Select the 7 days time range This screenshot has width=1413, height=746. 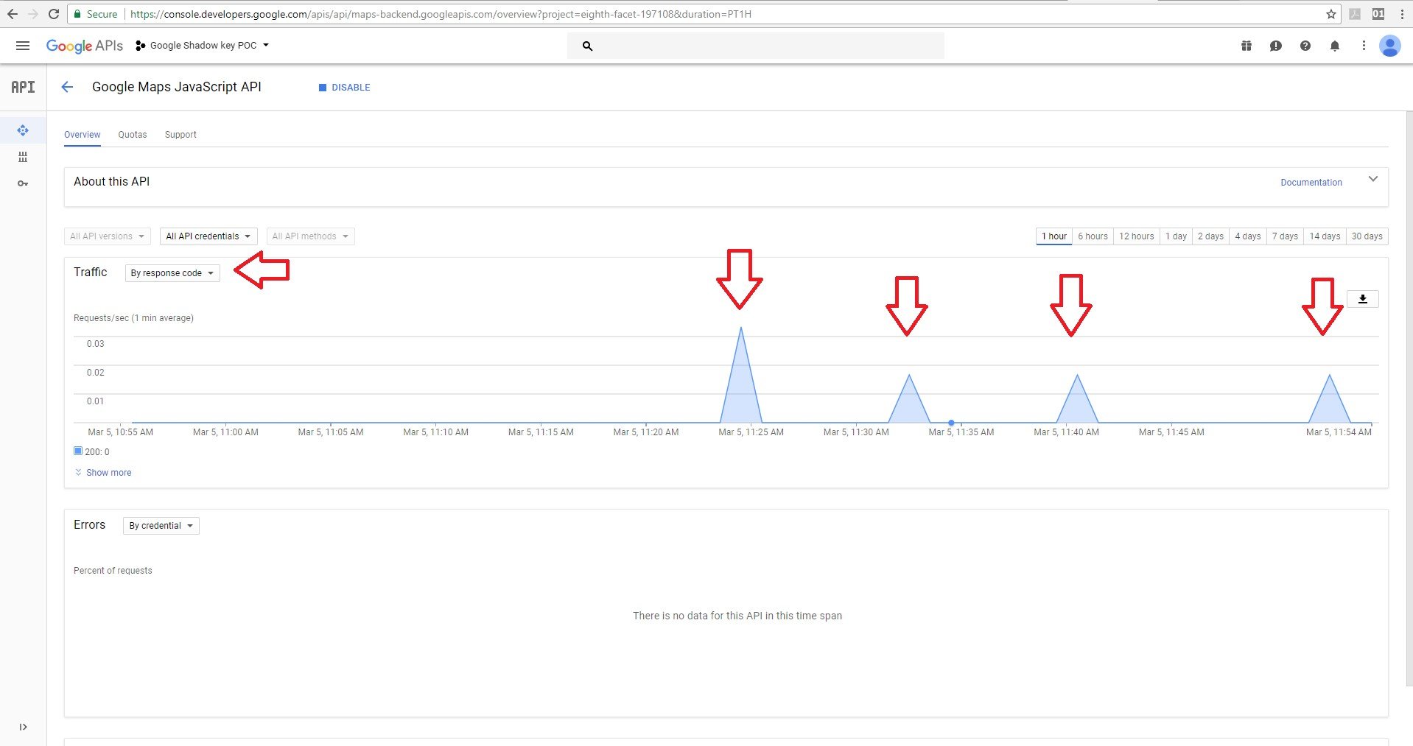pyautogui.click(x=1286, y=236)
